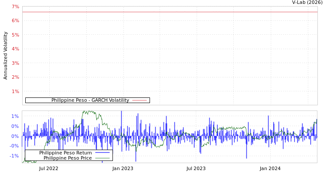
Task: Click the 7% label on volatility axis
Action: 15,7
